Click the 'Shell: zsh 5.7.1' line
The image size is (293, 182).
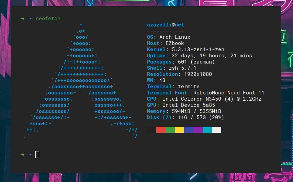click(x=171, y=68)
